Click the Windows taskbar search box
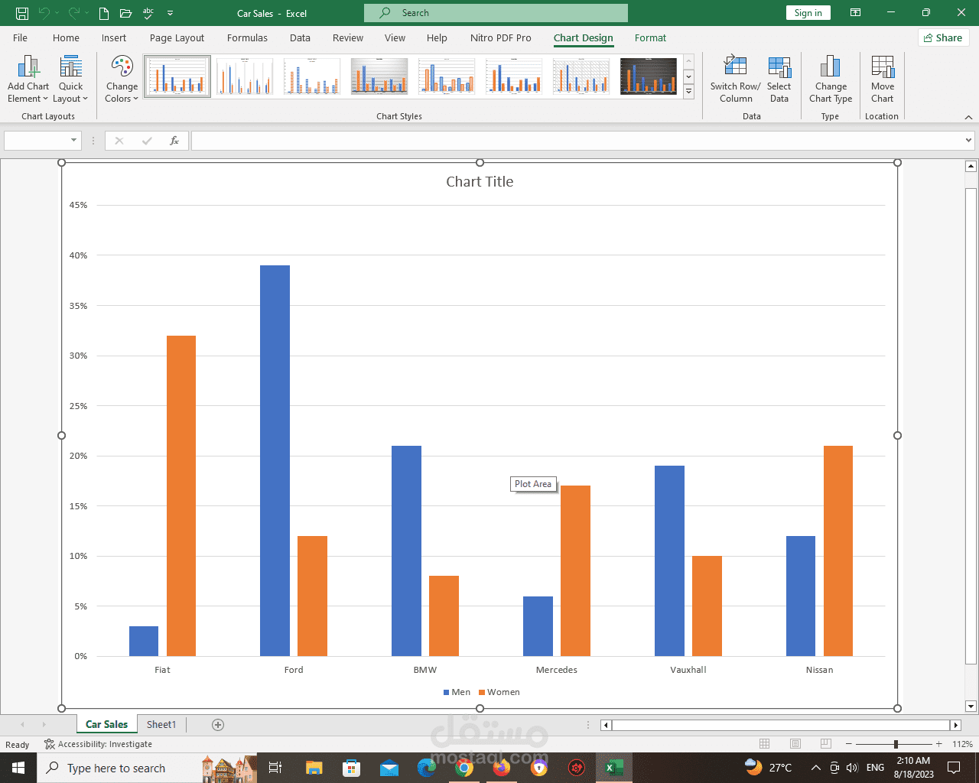 coord(119,768)
